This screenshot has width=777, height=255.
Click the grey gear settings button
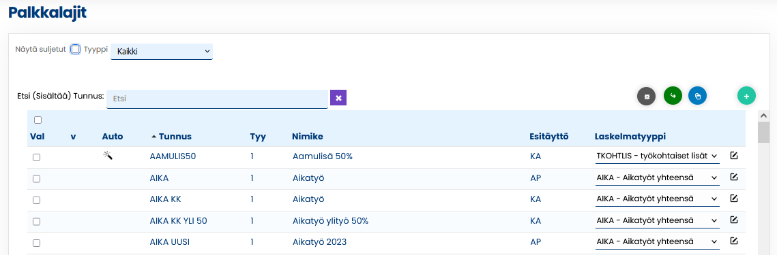[x=646, y=97]
